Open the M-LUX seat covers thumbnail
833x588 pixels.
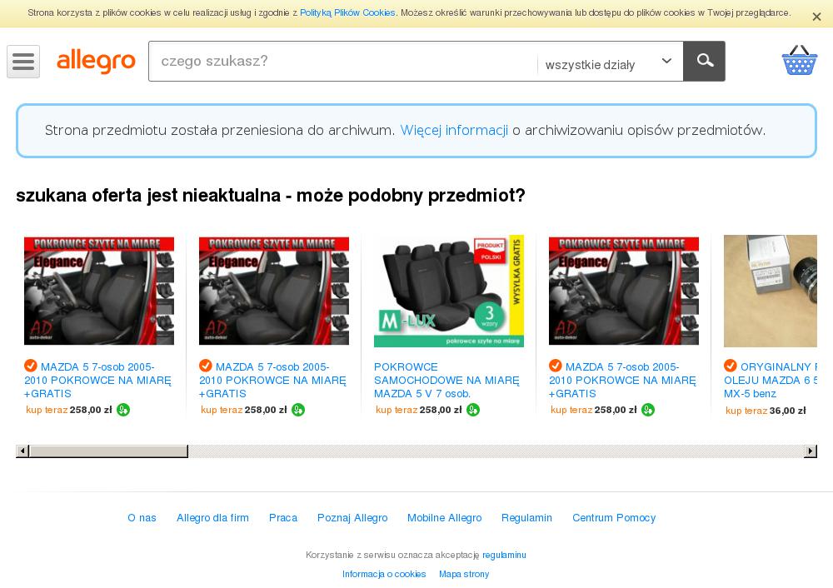449,291
